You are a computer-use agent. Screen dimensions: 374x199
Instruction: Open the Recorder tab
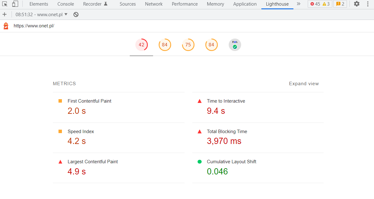(x=95, y=4)
